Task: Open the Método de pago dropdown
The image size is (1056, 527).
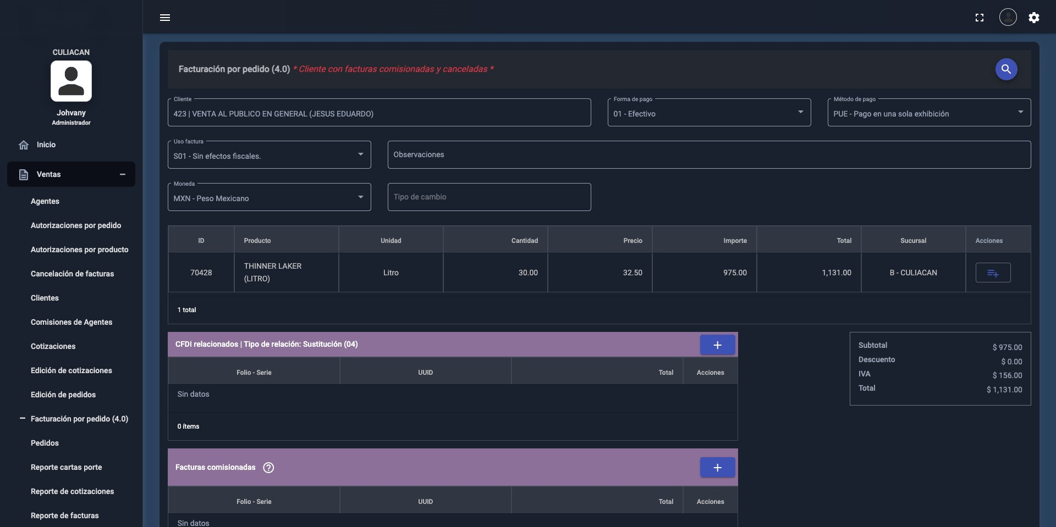Action: (929, 113)
